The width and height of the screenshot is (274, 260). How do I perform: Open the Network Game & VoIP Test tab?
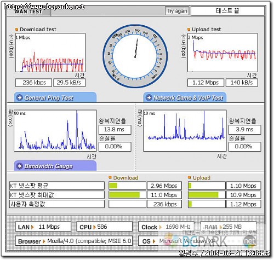(185, 97)
